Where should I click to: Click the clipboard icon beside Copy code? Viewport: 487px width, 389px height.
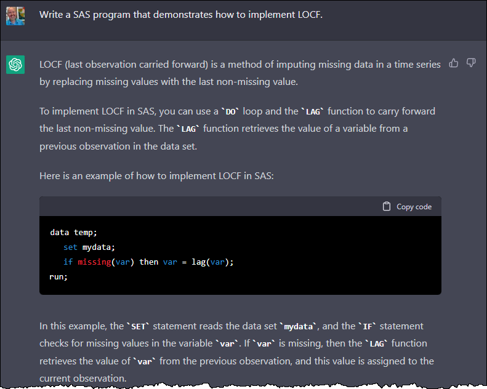(x=387, y=207)
